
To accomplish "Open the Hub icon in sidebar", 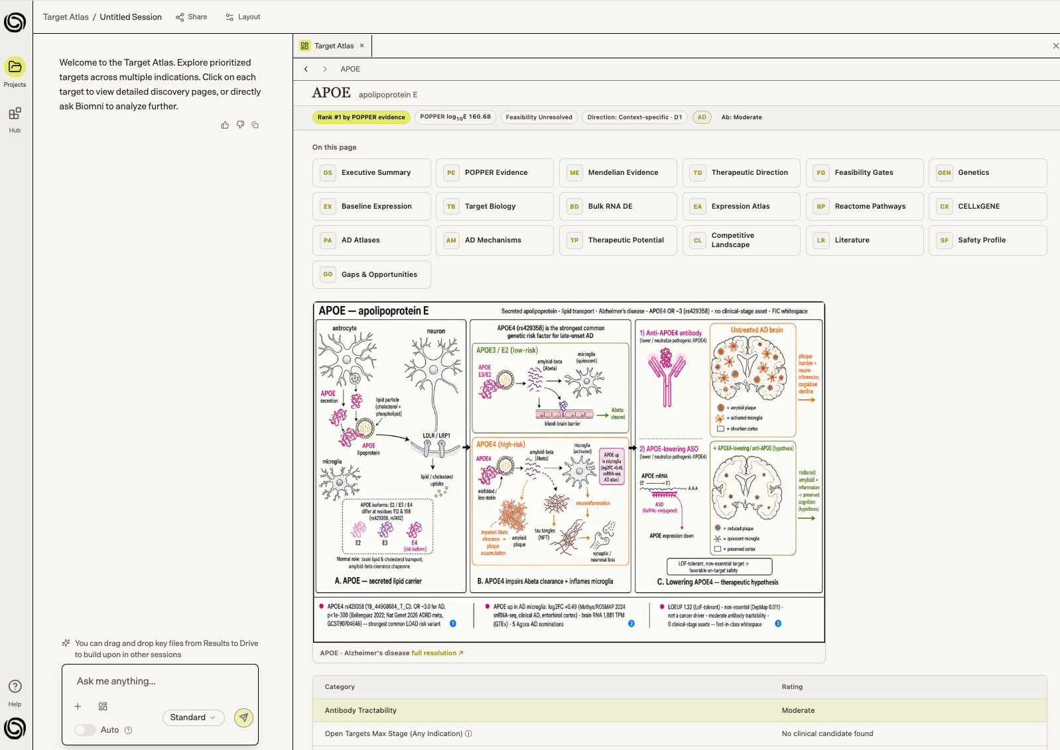I will point(15,113).
